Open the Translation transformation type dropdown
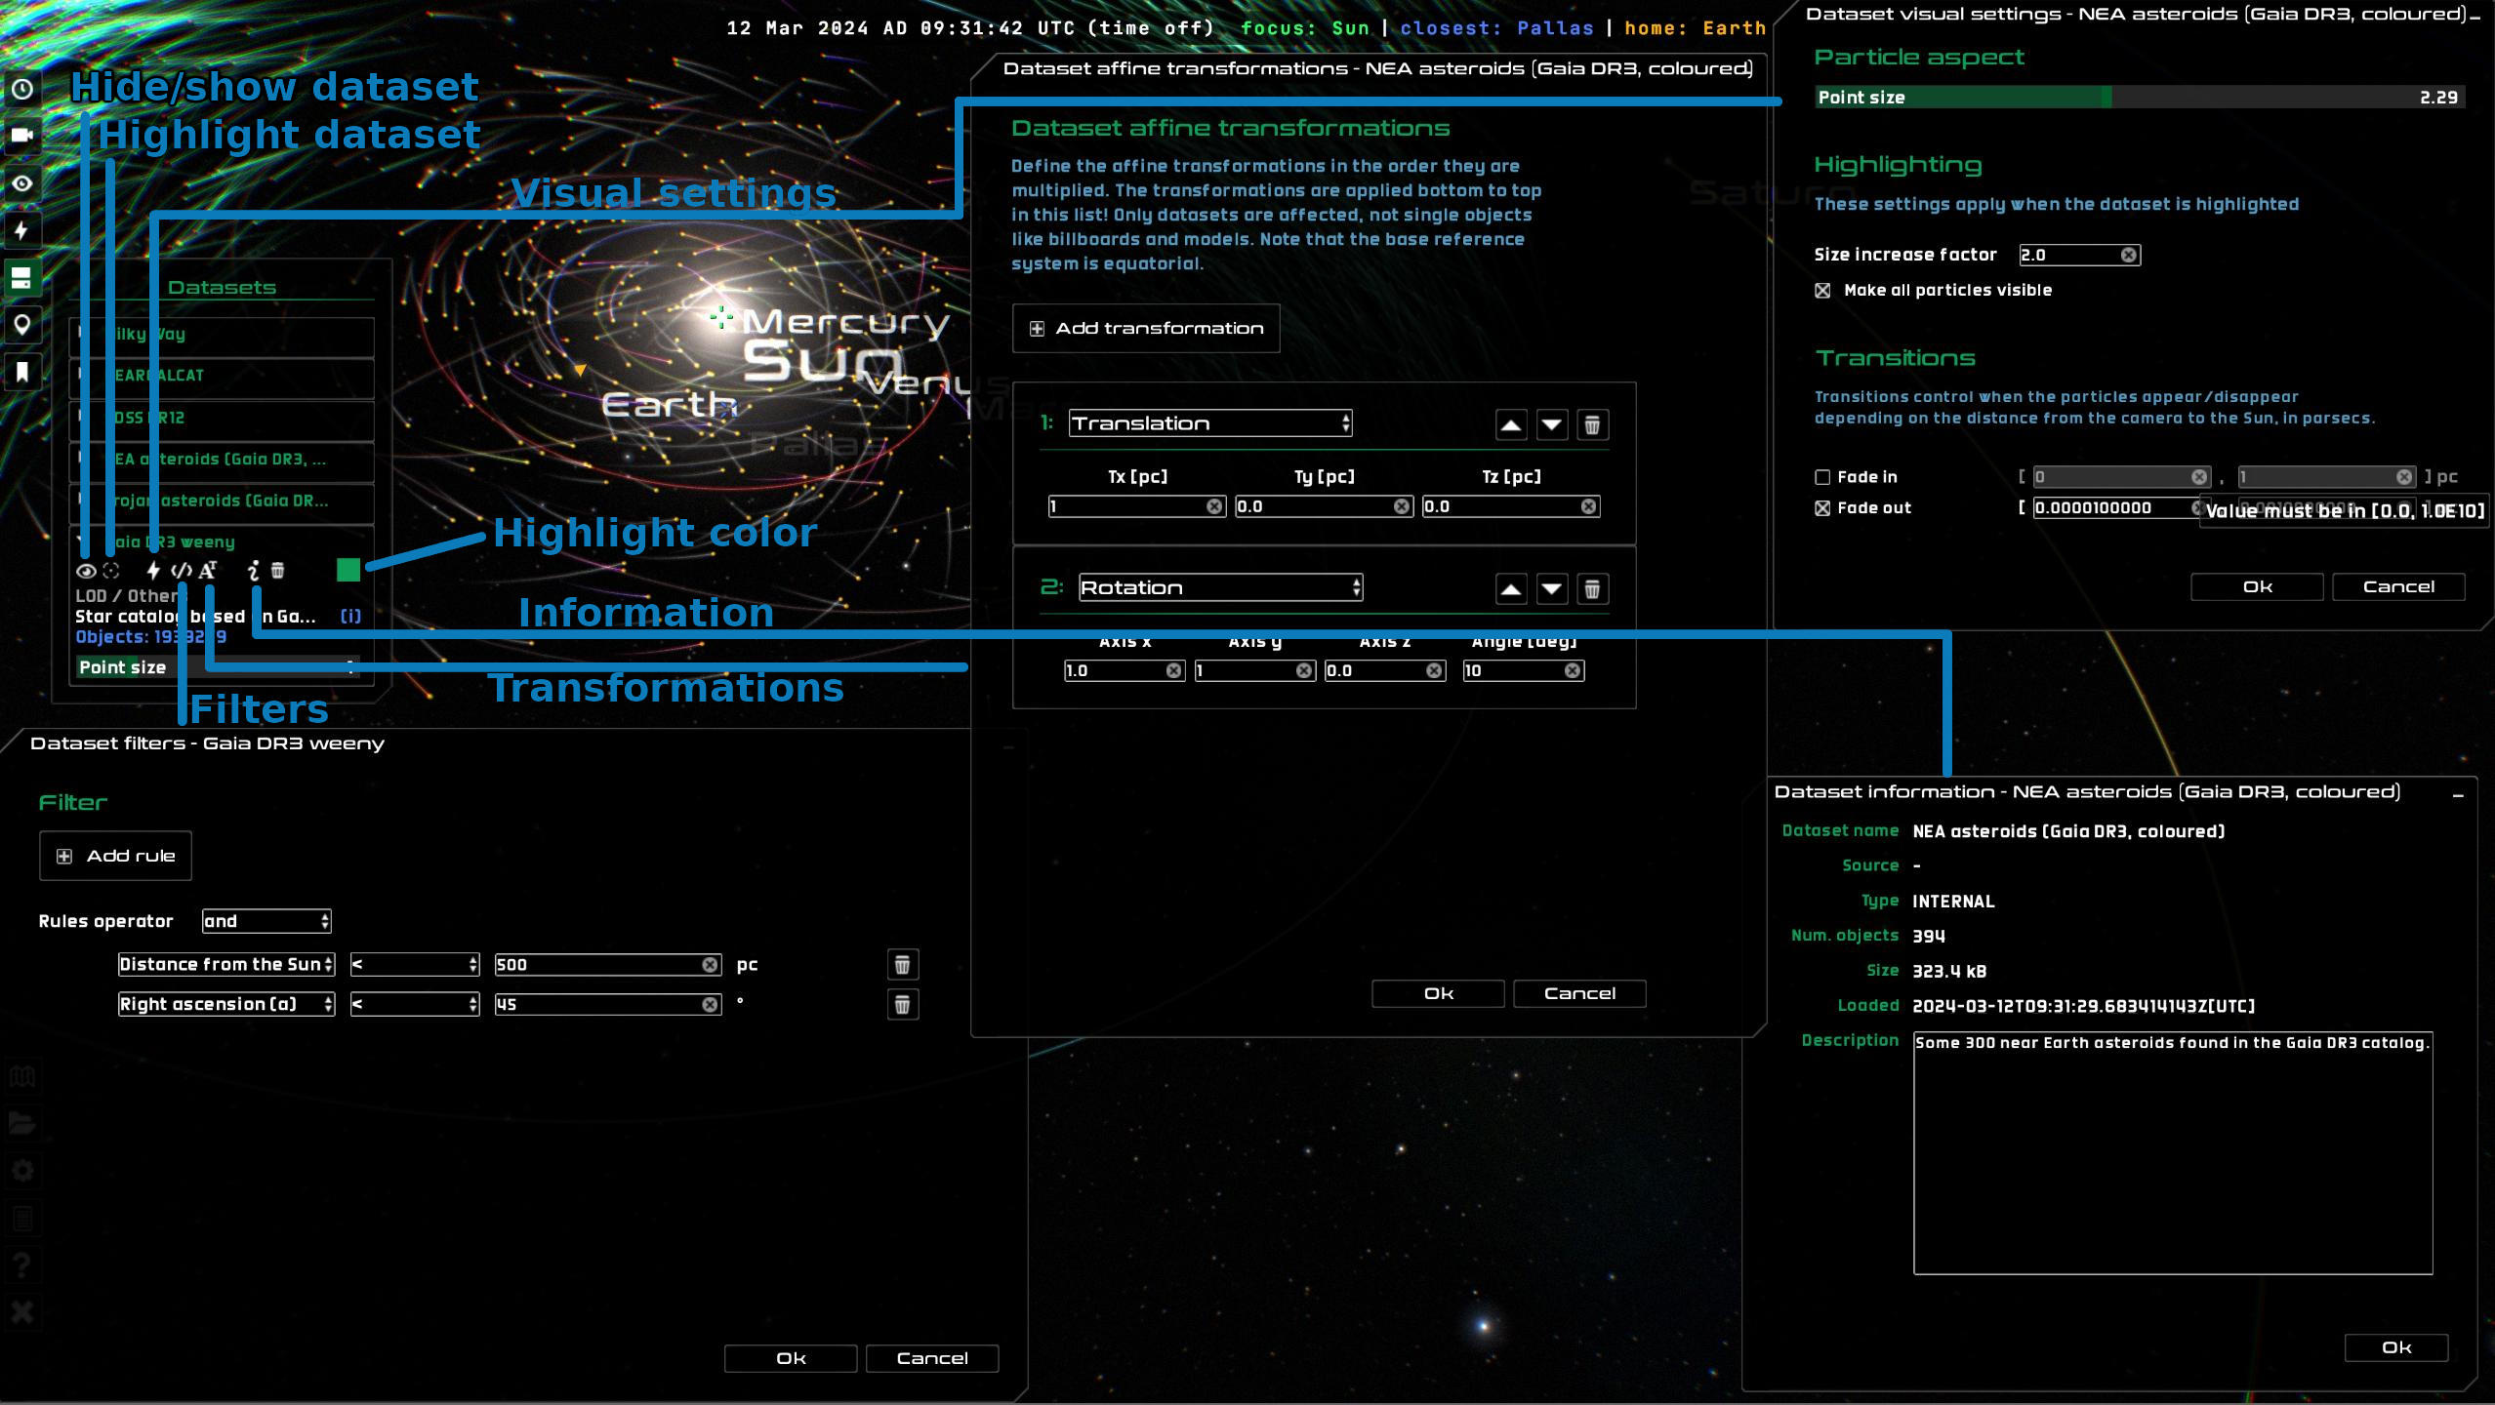Image resolution: width=2495 pixels, height=1405 pixels. coord(1209,423)
